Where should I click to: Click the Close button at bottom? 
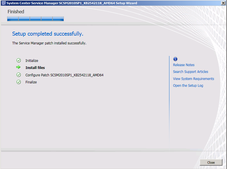[211, 162]
